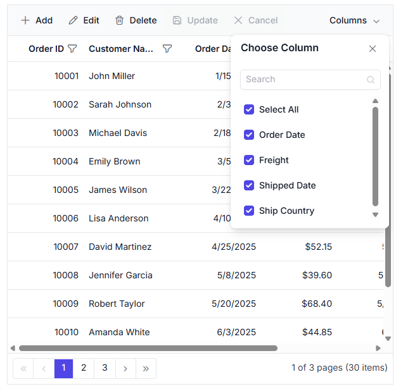Click the Add toolbar button

37,20
